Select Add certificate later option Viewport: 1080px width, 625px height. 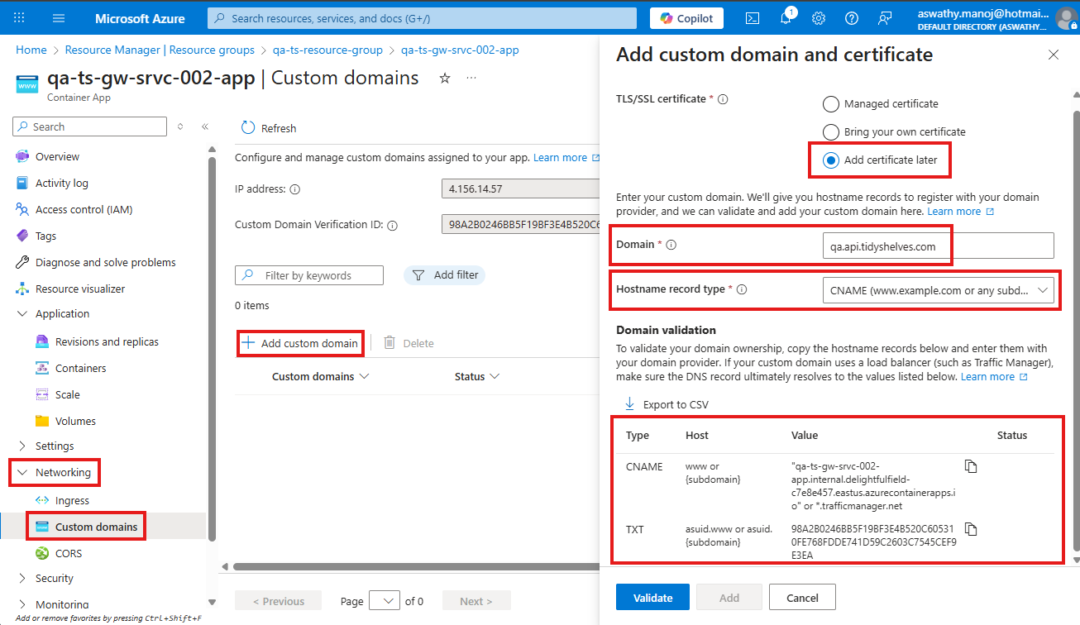(830, 160)
